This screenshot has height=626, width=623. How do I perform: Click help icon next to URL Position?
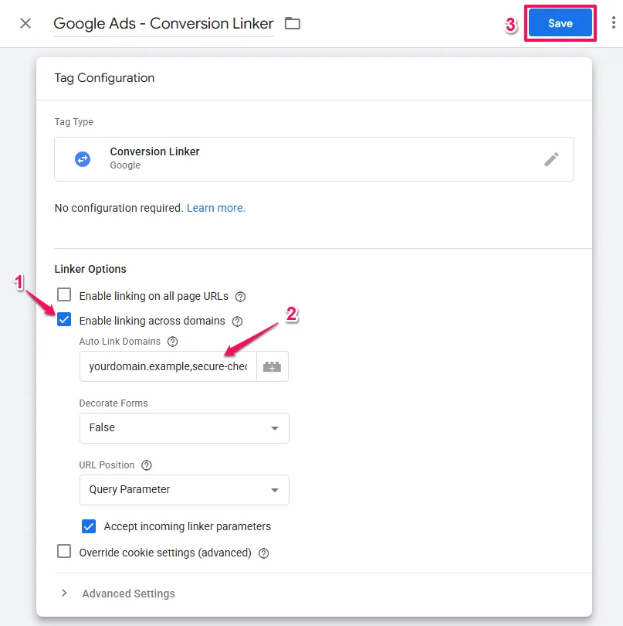click(147, 465)
